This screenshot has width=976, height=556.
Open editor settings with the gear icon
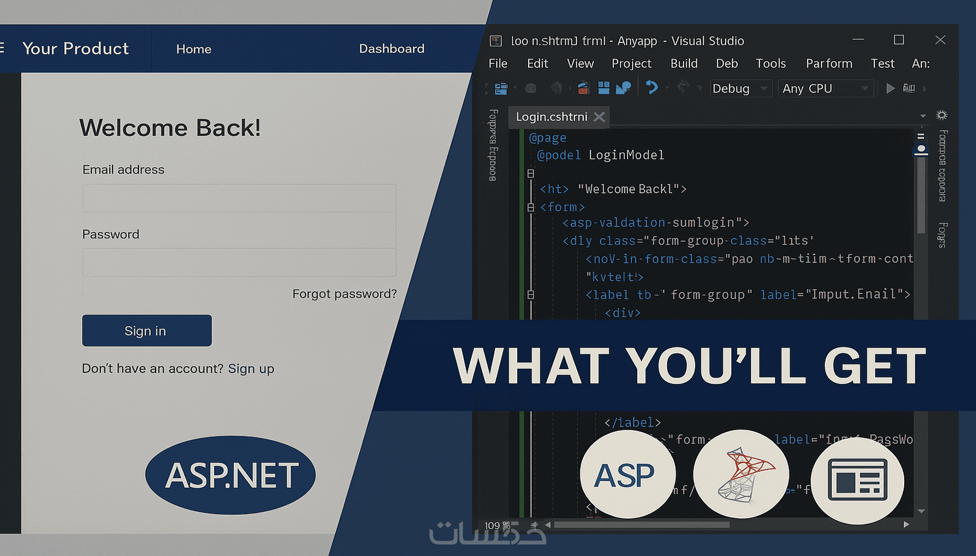tap(942, 115)
